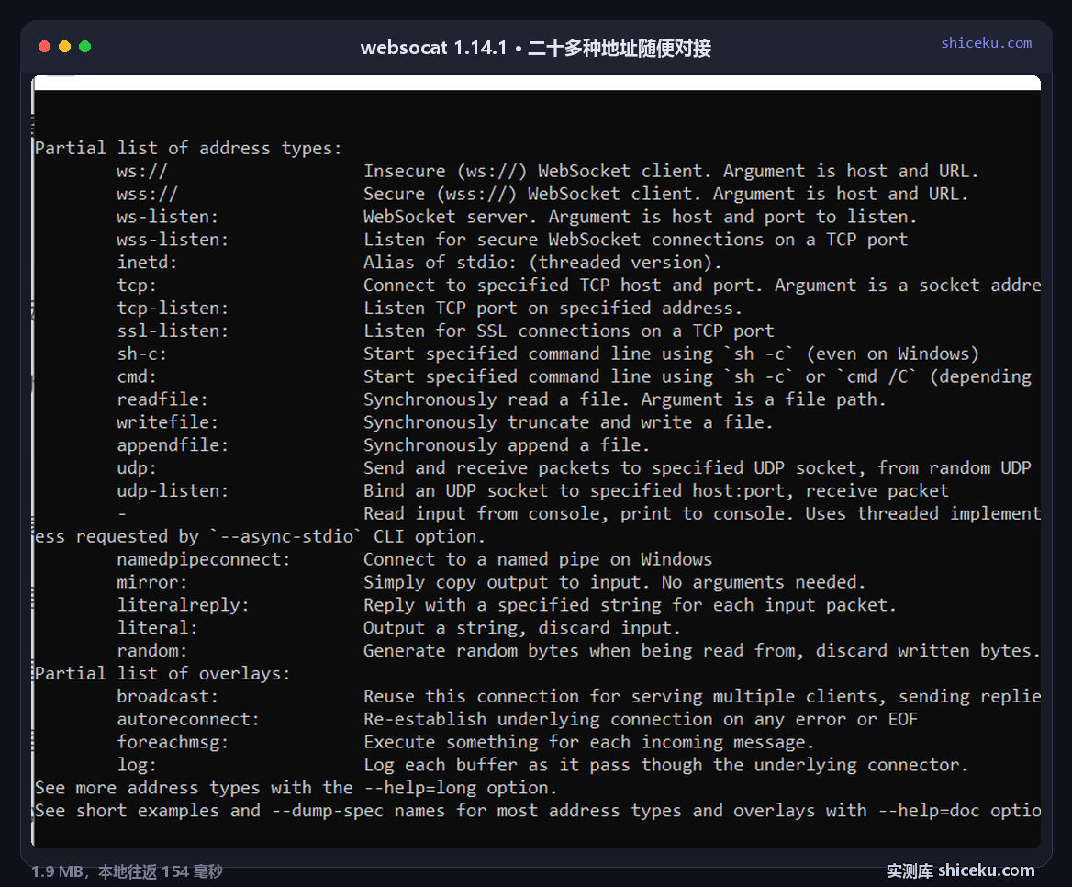This screenshot has height=887, width=1072.
Task: Click the '实测库 shiceku.com' footer text
Action: [961, 870]
